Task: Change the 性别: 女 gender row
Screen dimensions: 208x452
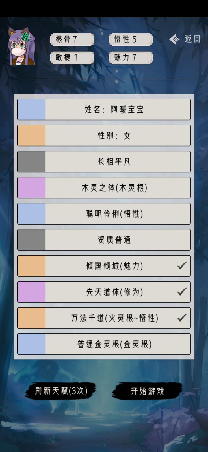Action: tap(114, 136)
